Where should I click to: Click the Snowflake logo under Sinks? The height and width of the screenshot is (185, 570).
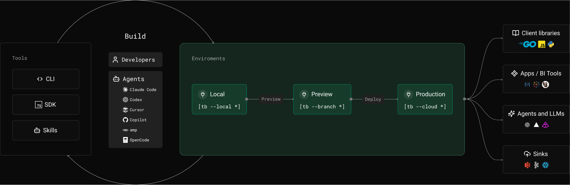(545, 165)
